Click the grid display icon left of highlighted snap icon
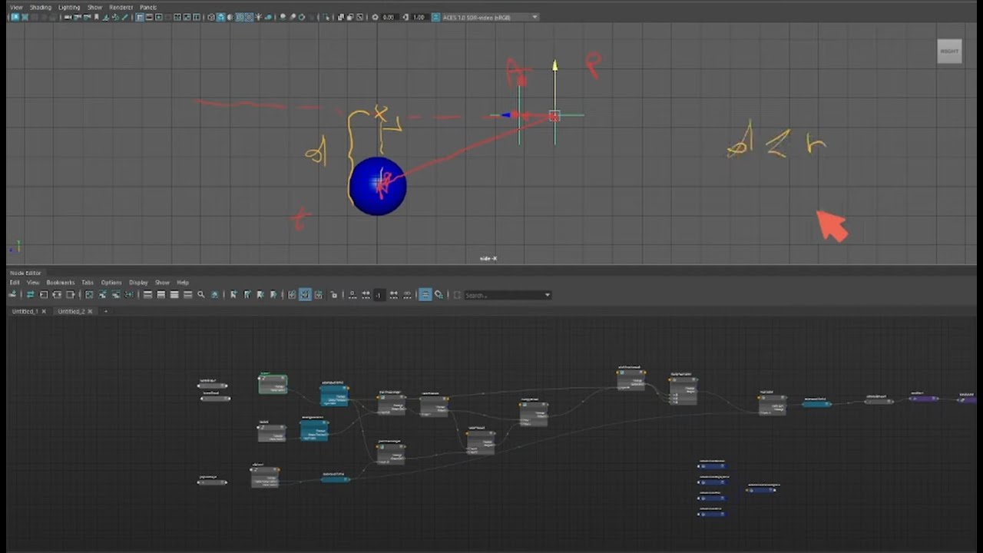 pos(292,294)
